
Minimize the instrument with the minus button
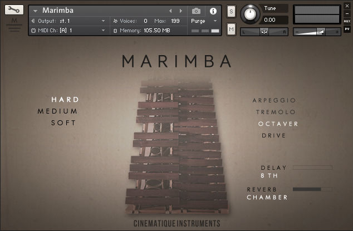pyautogui.click(x=347, y=13)
